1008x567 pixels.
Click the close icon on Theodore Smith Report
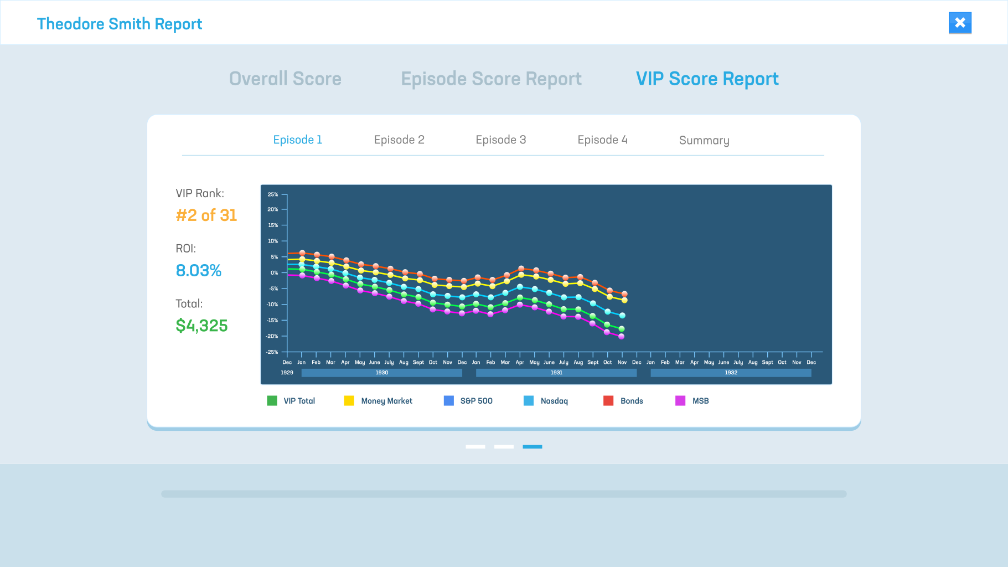pyautogui.click(x=960, y=22)
